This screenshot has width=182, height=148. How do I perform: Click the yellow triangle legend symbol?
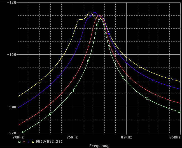(x=33, y=142)
